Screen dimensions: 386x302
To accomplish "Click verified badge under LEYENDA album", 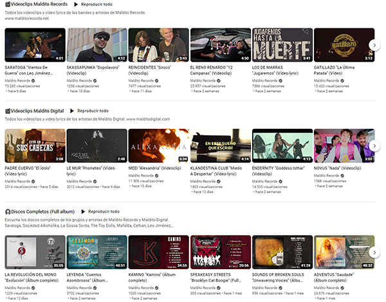I will [x=95, y=288].
